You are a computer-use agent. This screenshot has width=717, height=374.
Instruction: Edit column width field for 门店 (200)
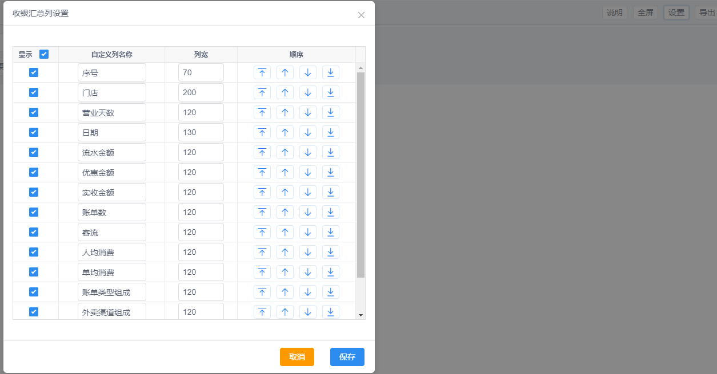point(201,92)
